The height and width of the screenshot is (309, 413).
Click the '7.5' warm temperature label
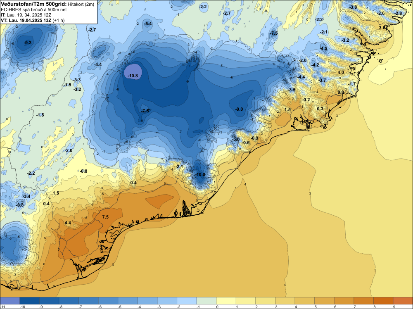(x=105, y=217)
